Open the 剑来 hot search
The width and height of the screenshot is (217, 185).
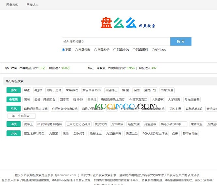175,133
